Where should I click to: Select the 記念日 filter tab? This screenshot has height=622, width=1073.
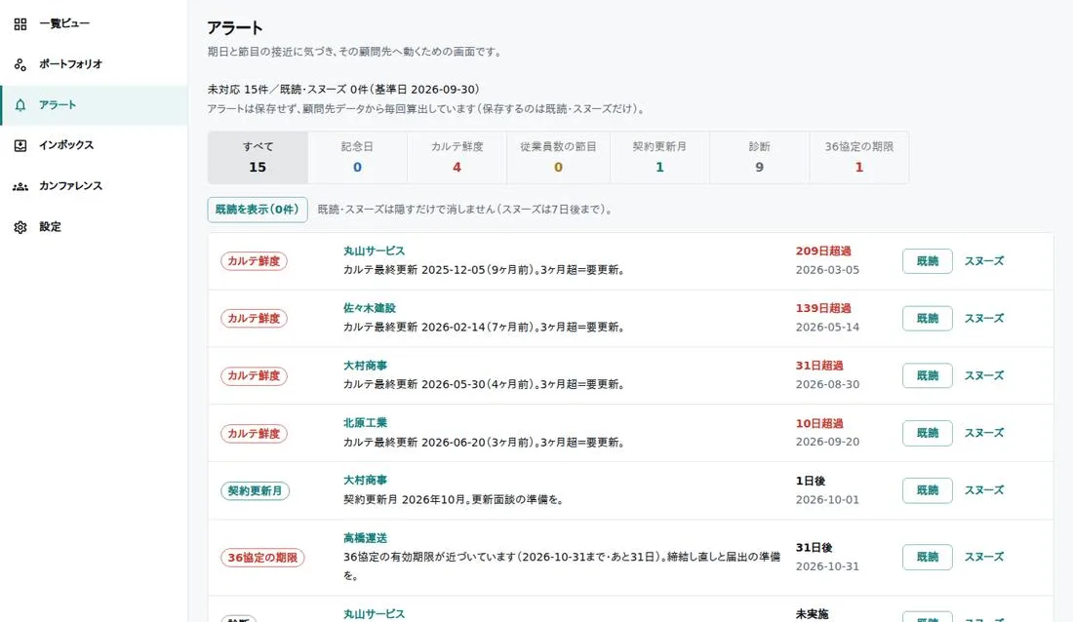tap(357, 157)
